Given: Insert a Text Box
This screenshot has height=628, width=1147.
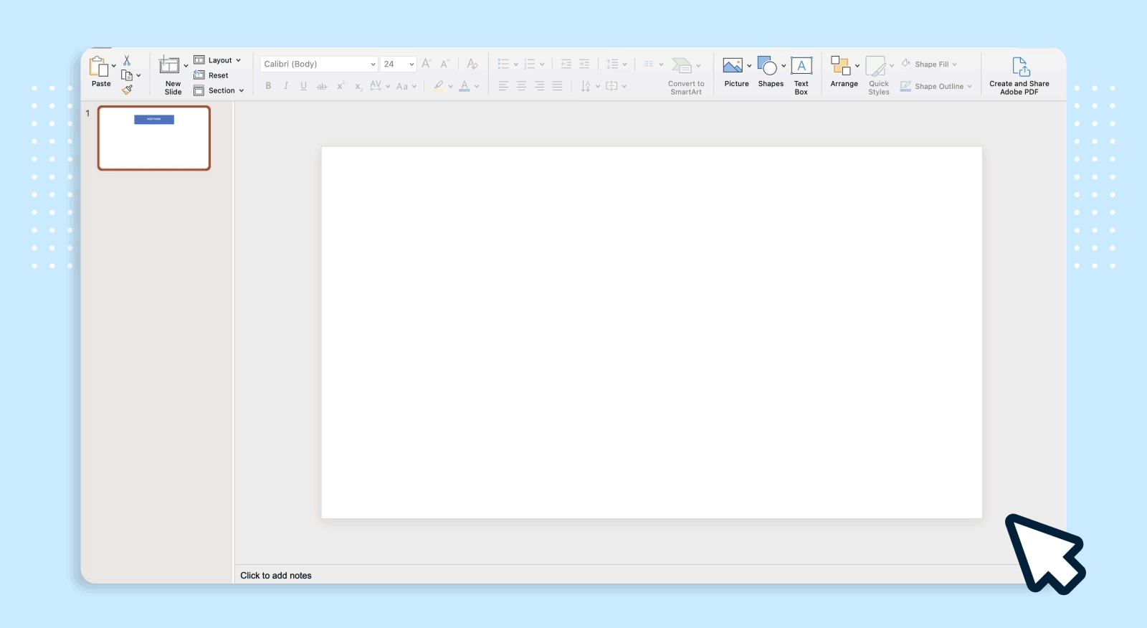Looking at the screenshot, I should (x=801, y=67).
